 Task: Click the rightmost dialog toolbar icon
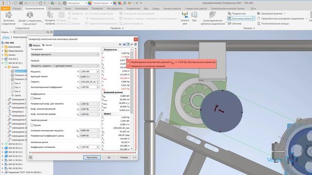136,44
